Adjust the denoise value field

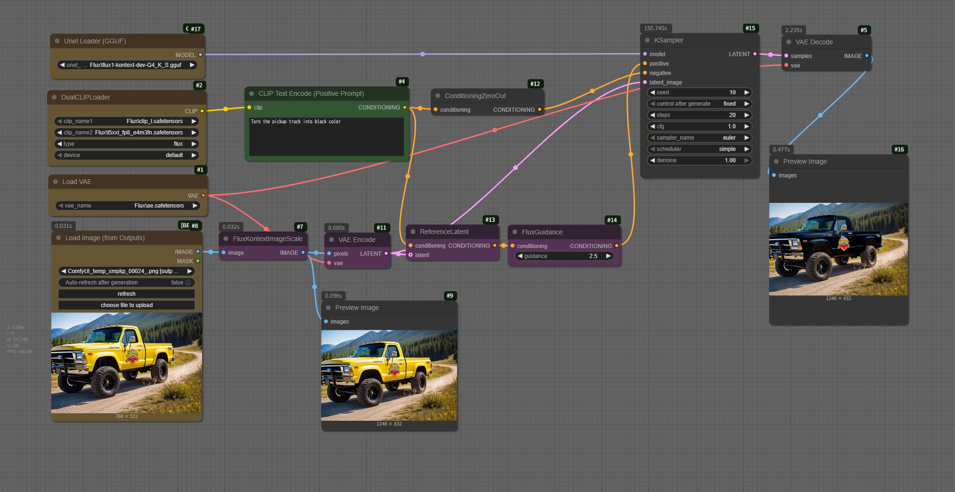click(699, 160)
